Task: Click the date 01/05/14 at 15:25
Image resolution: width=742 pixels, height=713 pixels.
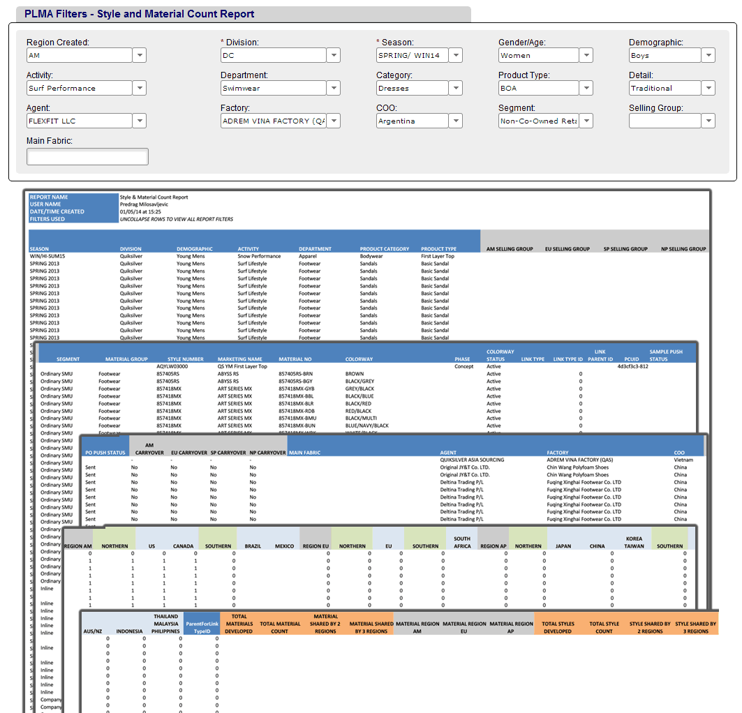Action: 140,212
